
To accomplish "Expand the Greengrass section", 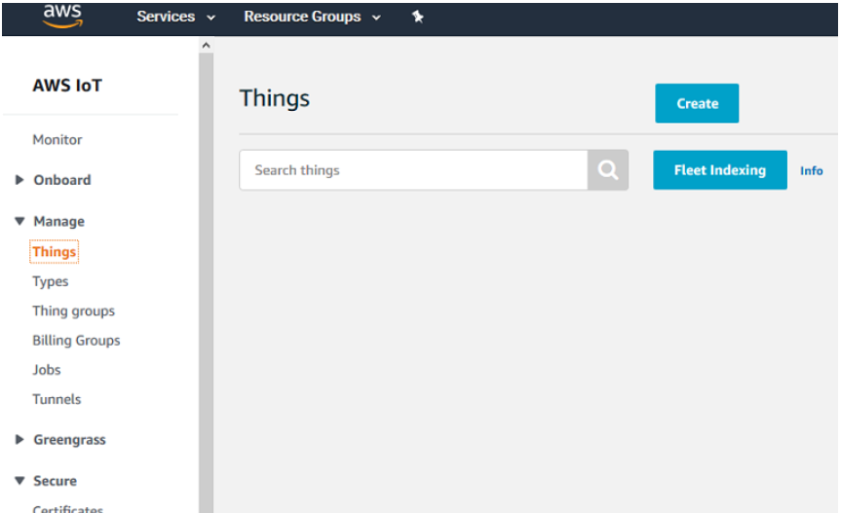I will tap(19, 440).
